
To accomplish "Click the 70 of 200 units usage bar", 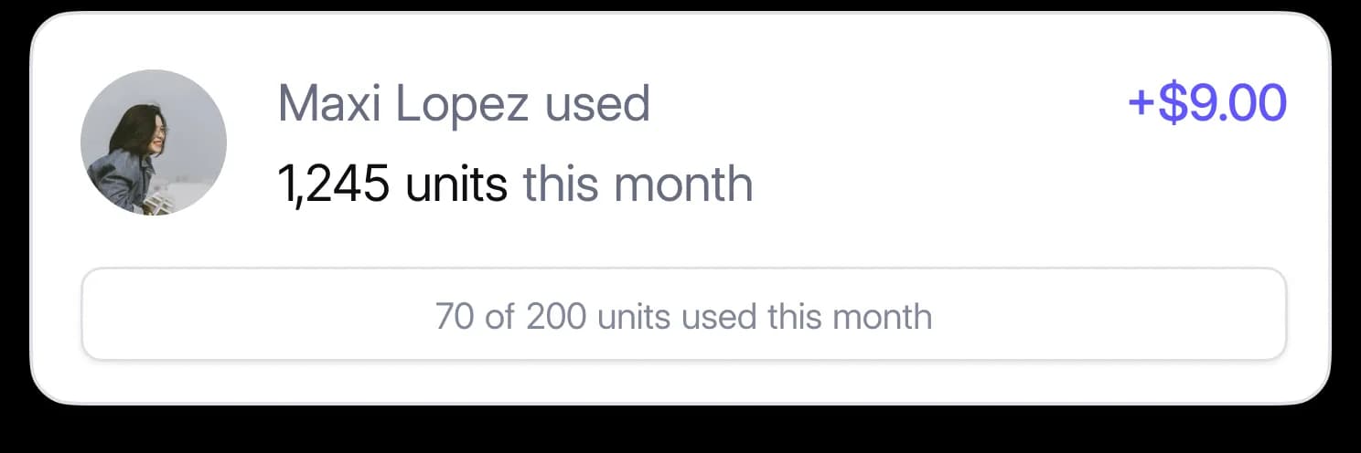I will point(684,314).
